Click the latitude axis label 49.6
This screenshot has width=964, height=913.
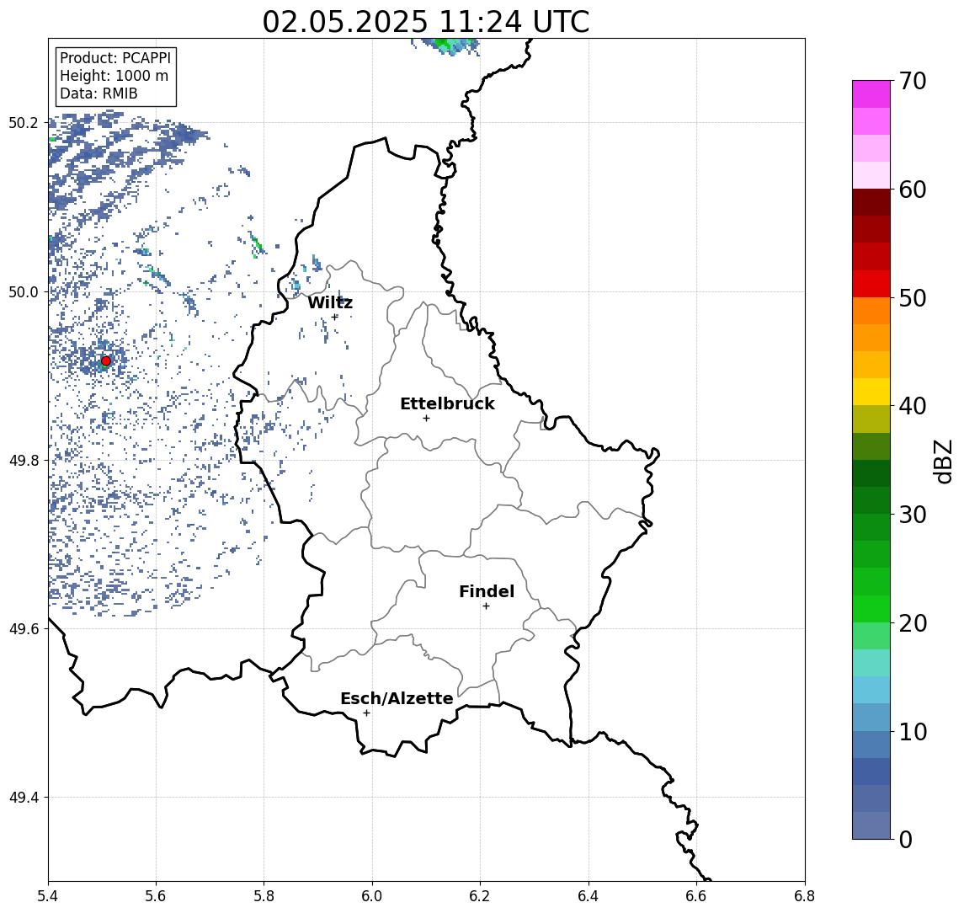click(24, 629)
